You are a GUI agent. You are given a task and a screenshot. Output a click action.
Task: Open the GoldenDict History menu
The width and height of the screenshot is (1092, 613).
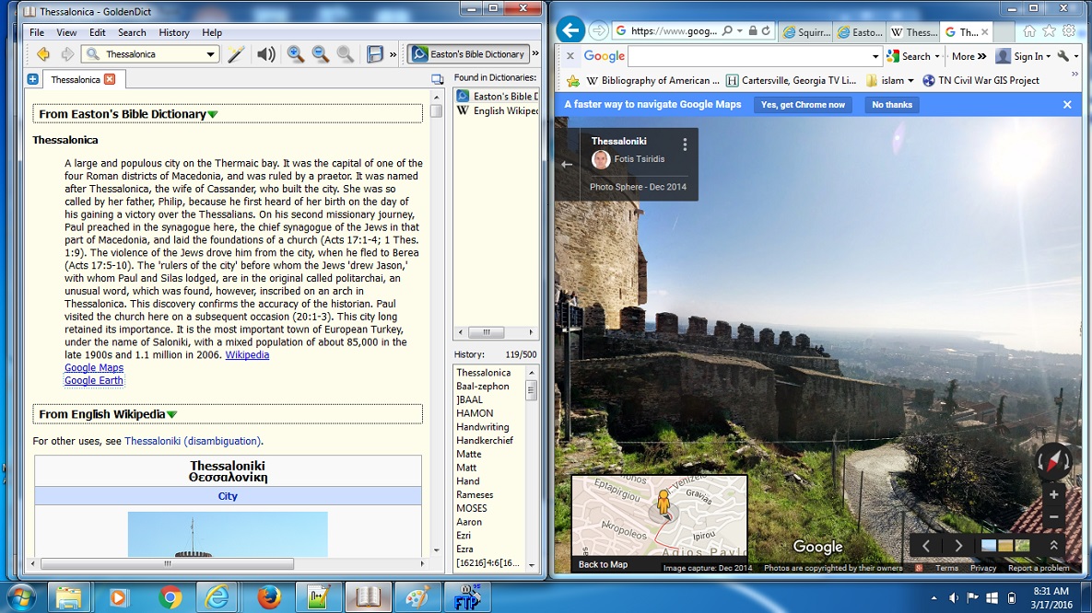tap(174, 33)
